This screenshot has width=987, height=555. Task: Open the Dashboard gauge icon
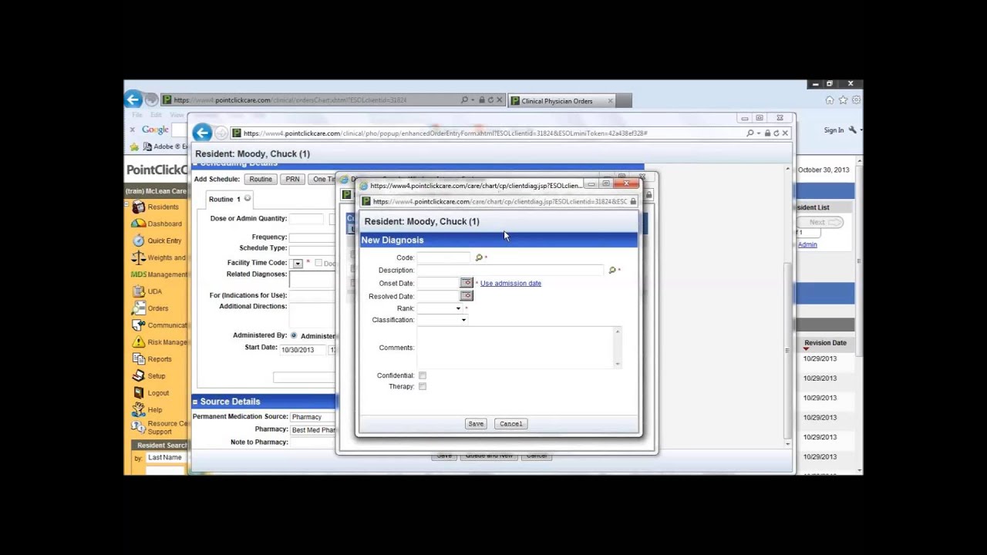coord(138,224)
